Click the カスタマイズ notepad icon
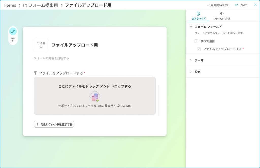The width and height of the screenshot is (260, 168). [198, 14]
